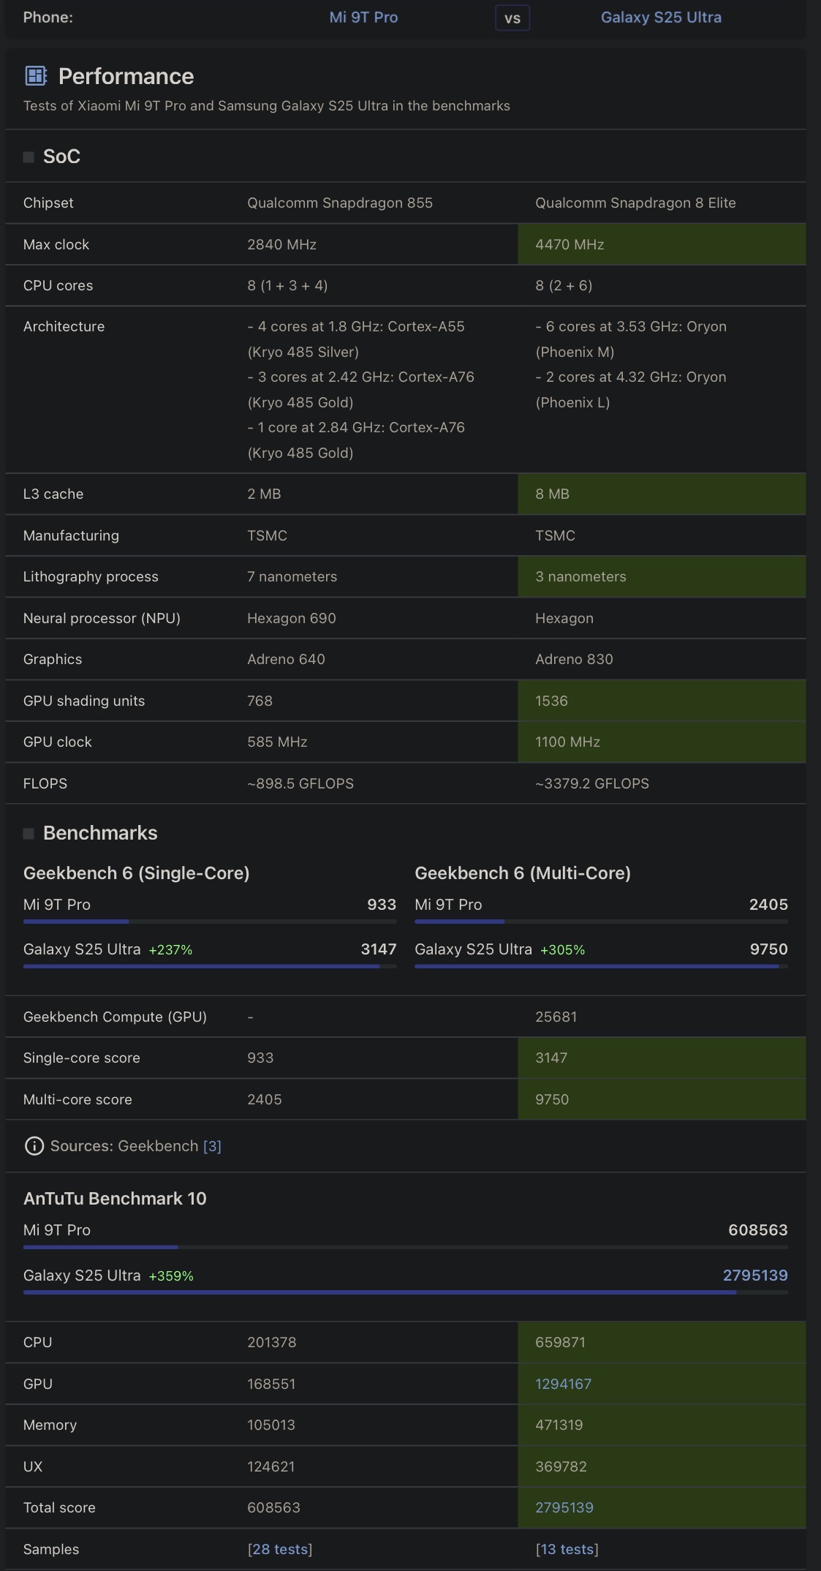Click the Geekbench 6 (Multi-Core) heading
The width and height of the screenshot is (821, 1571).
point(522,873)
